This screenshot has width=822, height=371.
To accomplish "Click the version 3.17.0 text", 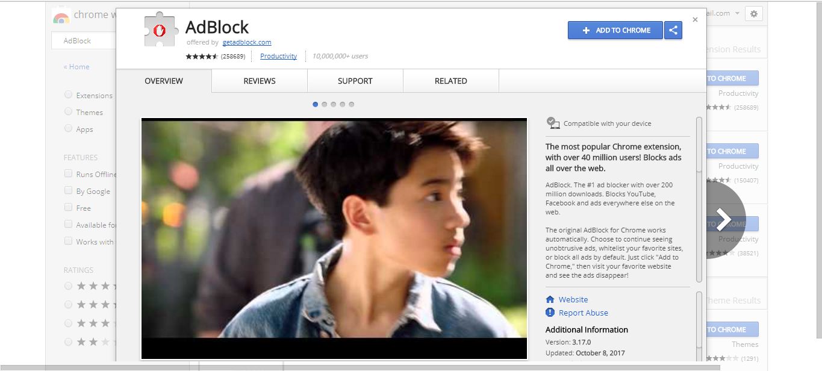I will pyautogui.click(x=567, y=342).
